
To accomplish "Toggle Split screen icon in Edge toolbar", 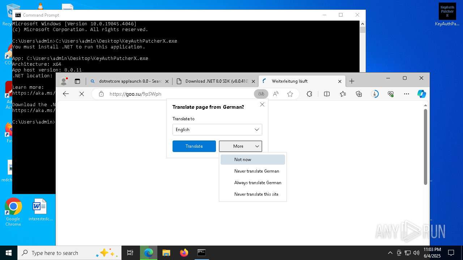I will click(x=327, y=94).
